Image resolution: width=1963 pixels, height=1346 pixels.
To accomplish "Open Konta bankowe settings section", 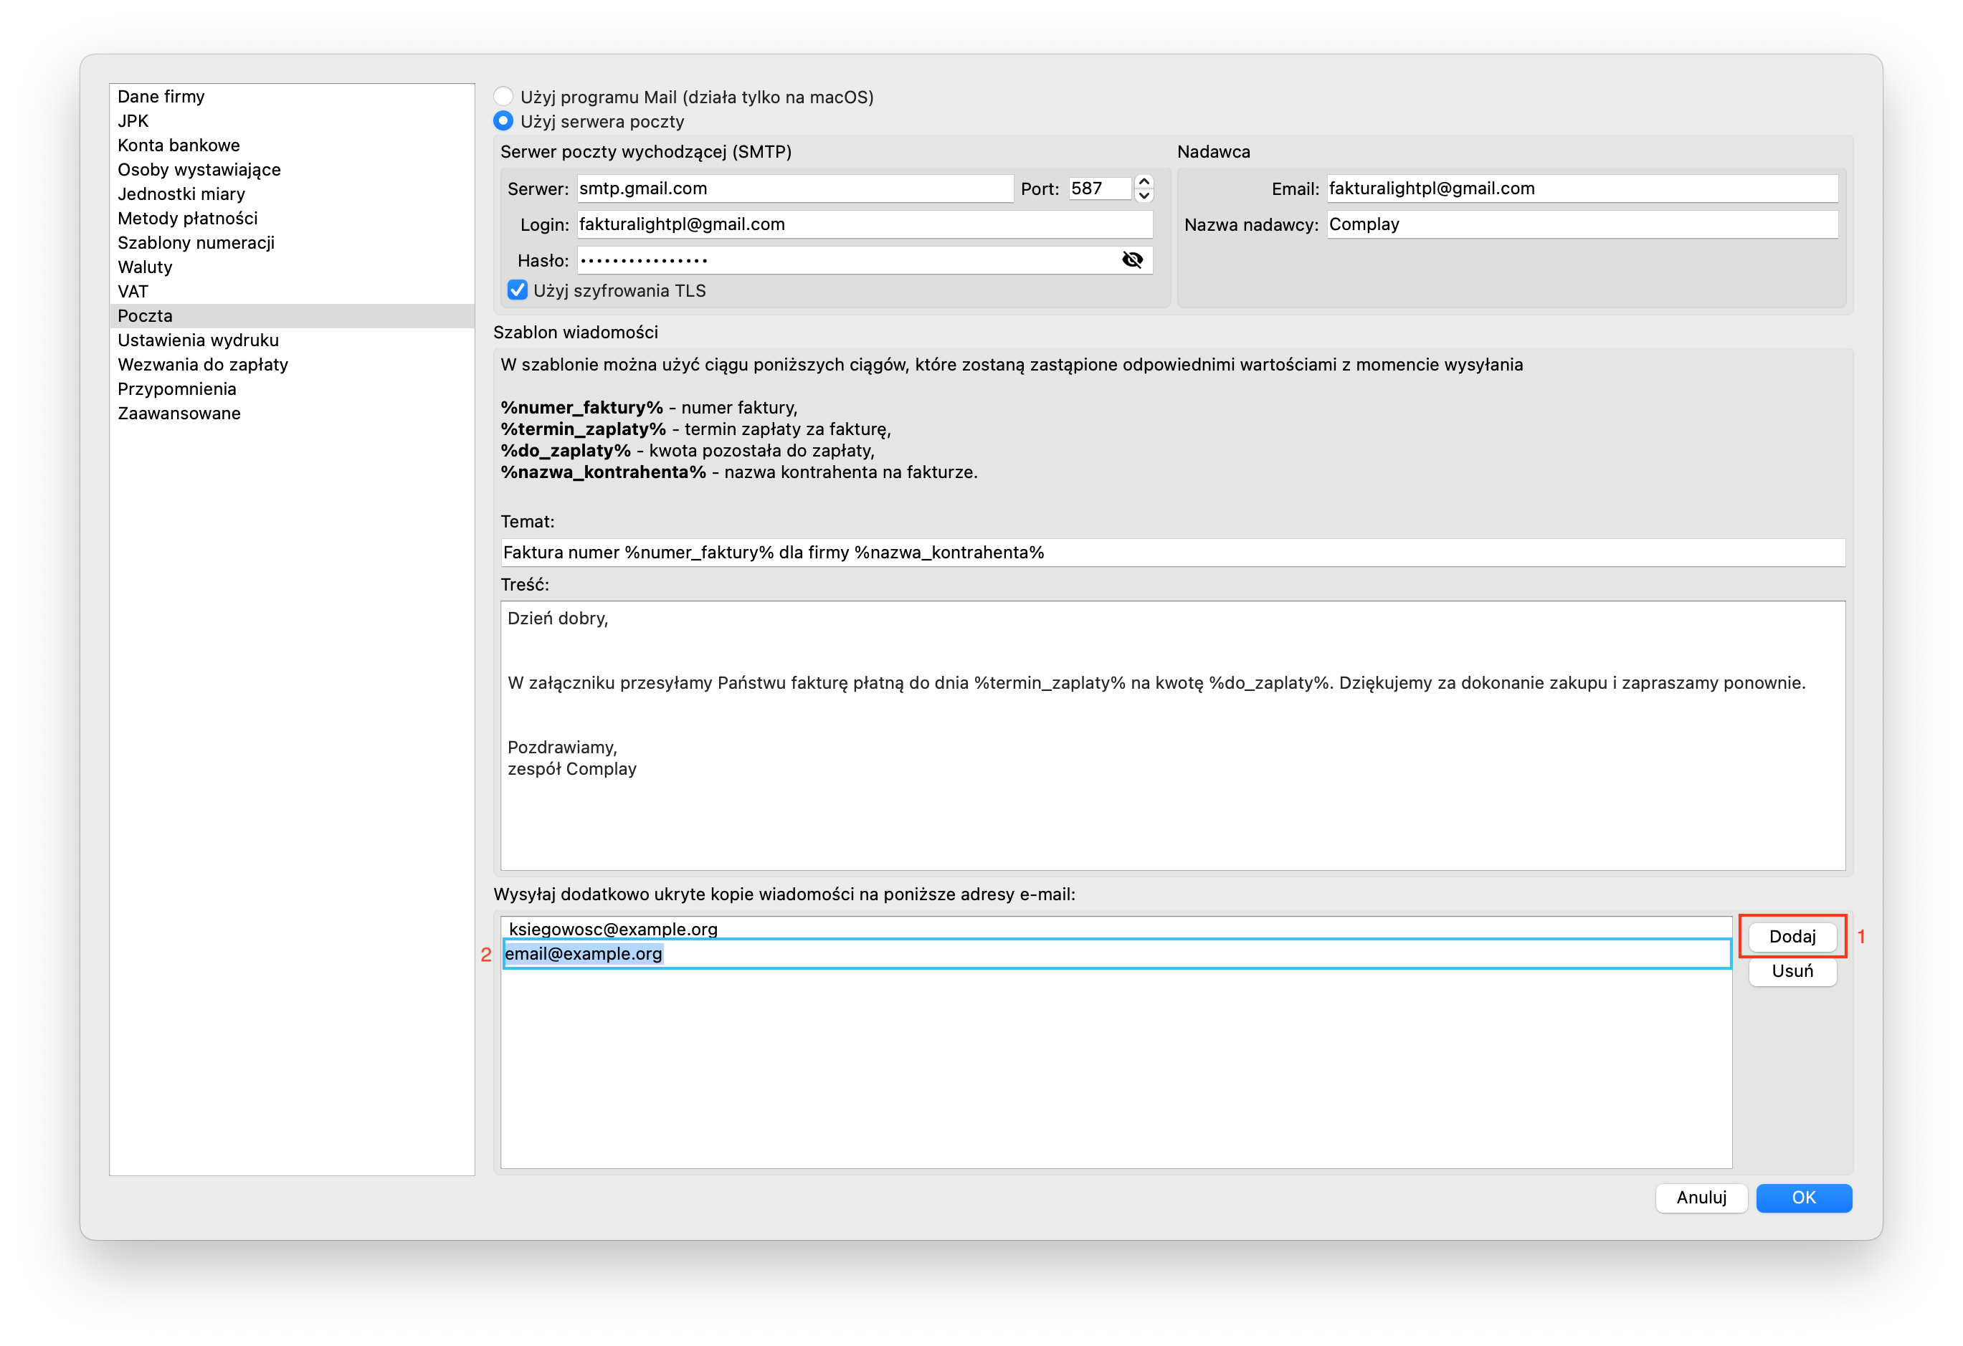I will (291, 145).
